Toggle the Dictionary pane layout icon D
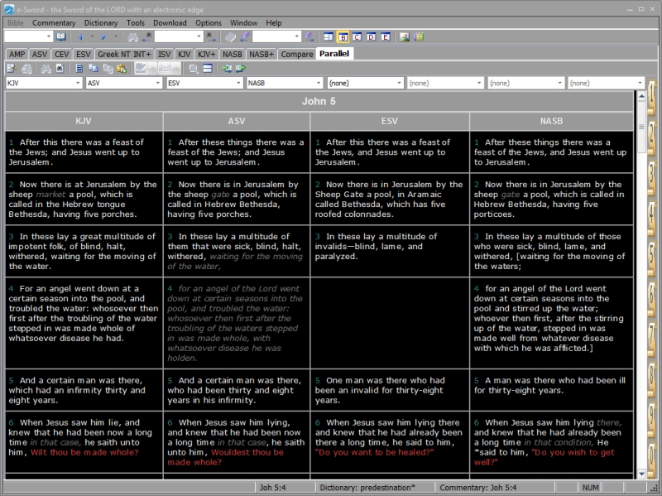The height and width of the screenshot is (496, 662). [x=371, y=37]
